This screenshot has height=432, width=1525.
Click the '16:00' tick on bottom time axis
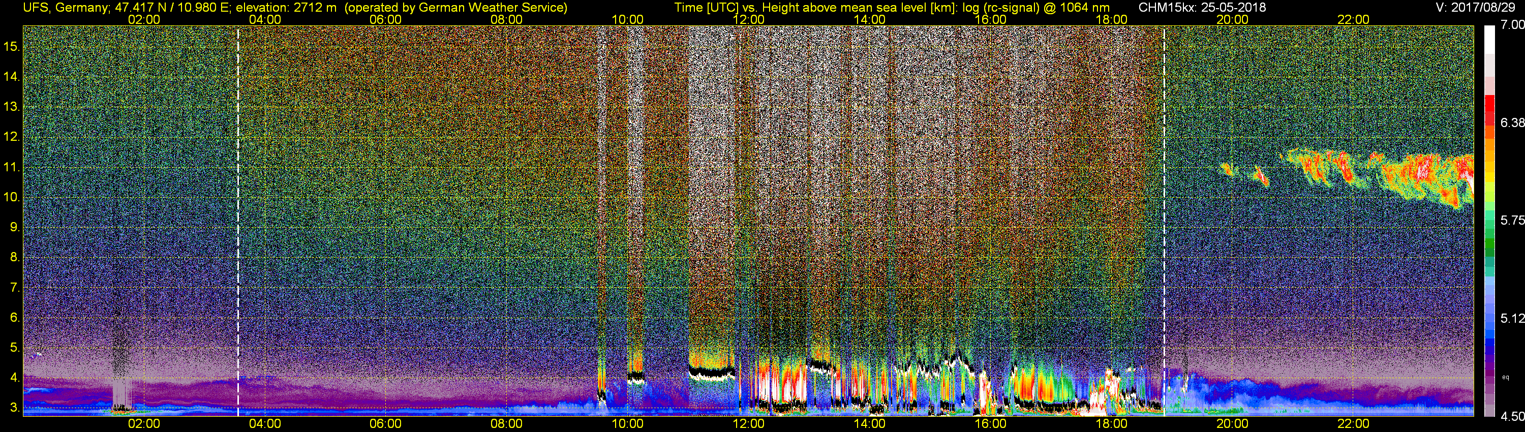[x=990, y=424]
